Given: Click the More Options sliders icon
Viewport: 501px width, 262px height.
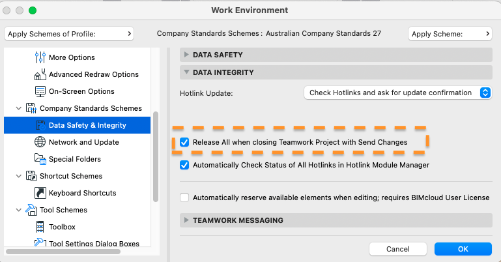Looking at the screenshot, I should click(39, 57).
